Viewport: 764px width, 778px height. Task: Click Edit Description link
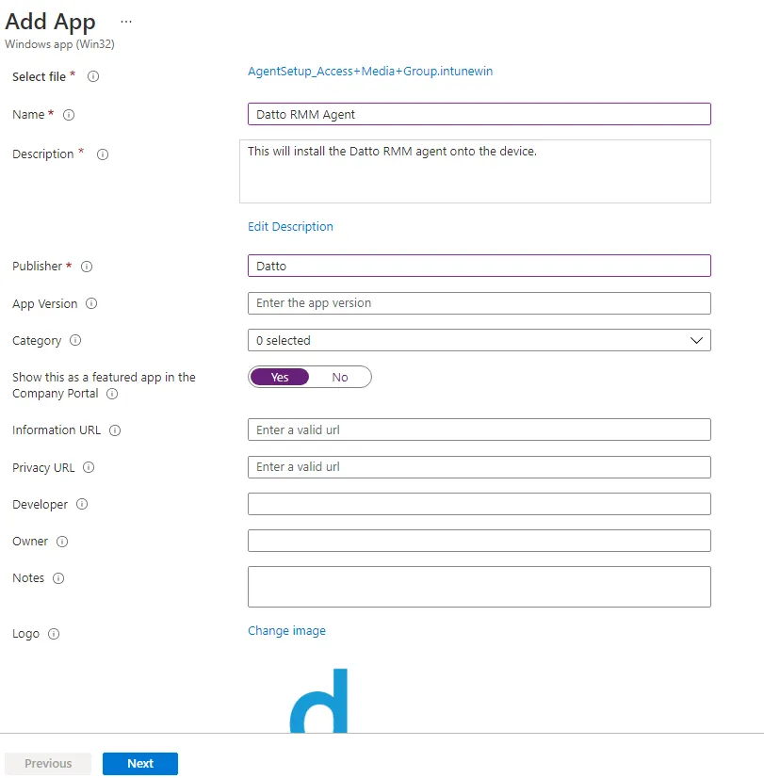coord(290,227)
